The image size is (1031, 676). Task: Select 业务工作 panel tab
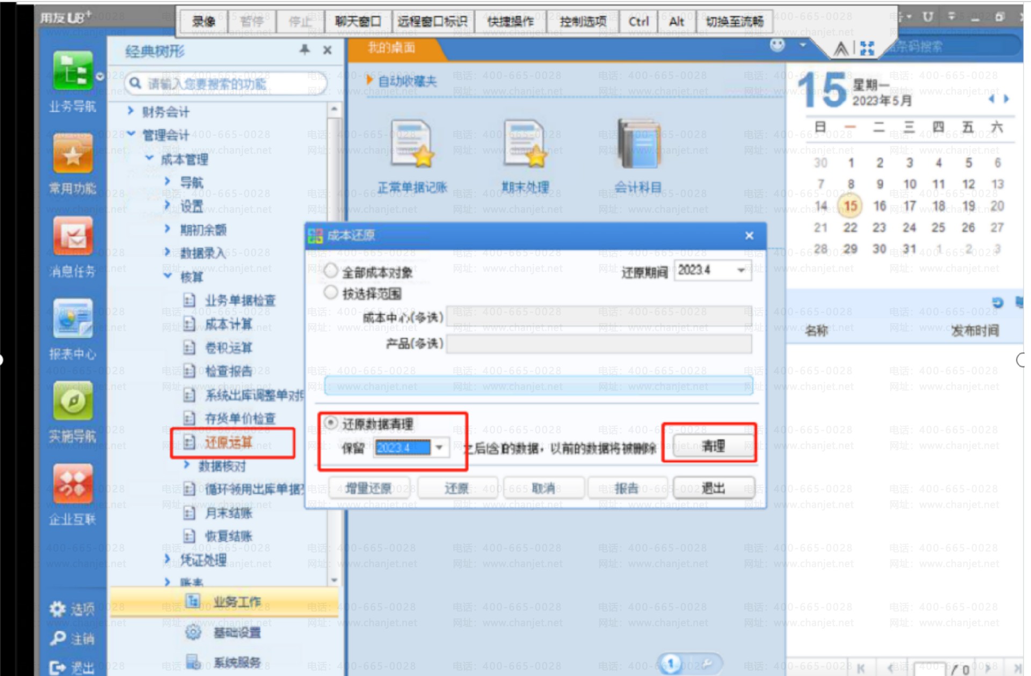pyautogui.click(x=236, y=602)
